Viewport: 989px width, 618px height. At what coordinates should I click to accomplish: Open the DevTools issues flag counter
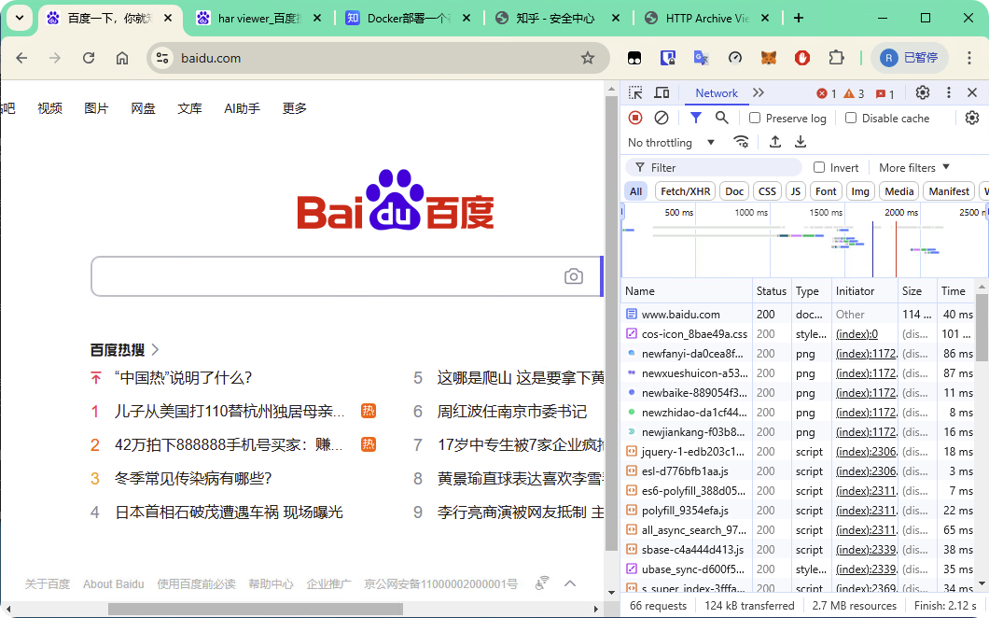885,93
